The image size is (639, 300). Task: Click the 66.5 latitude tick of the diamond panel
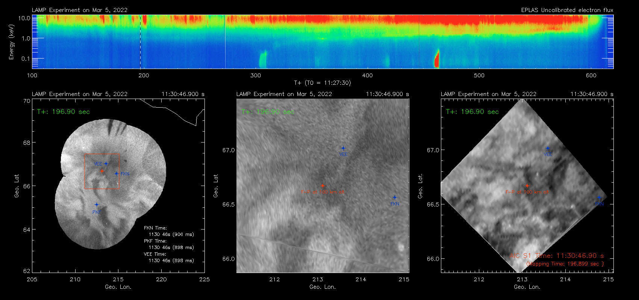[433, 204]
